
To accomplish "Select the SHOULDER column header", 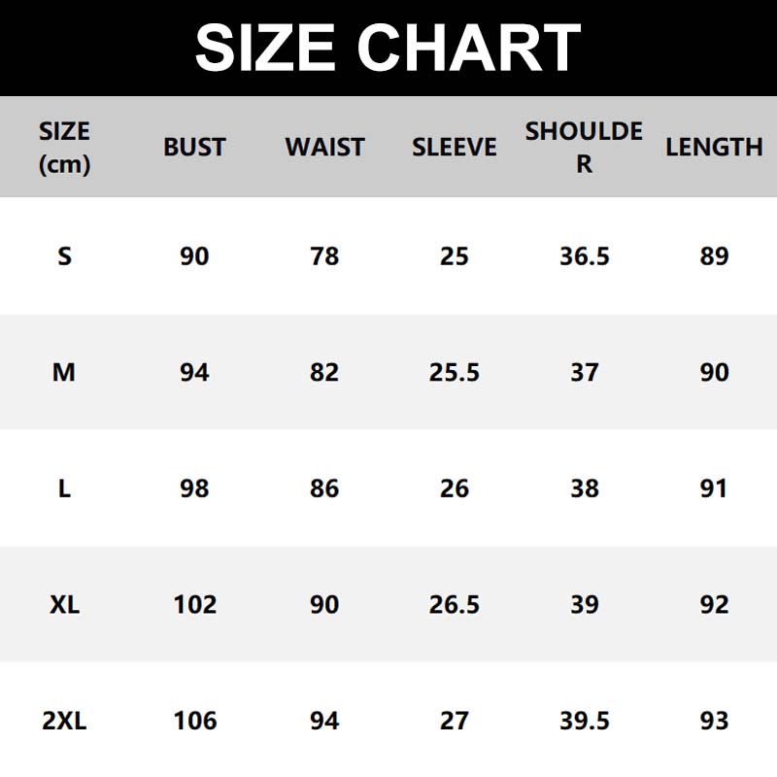I will [x=584, y=148].
